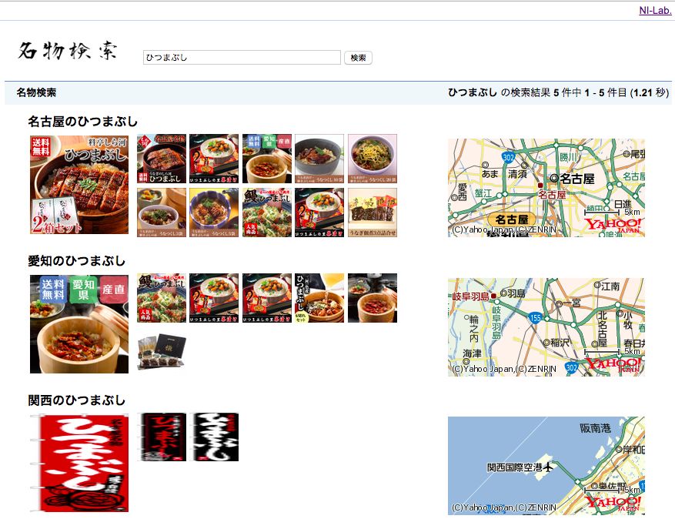
Task: Open egg-topped bowl thumbnail in Nagoya top row
Action: (373, 159)
